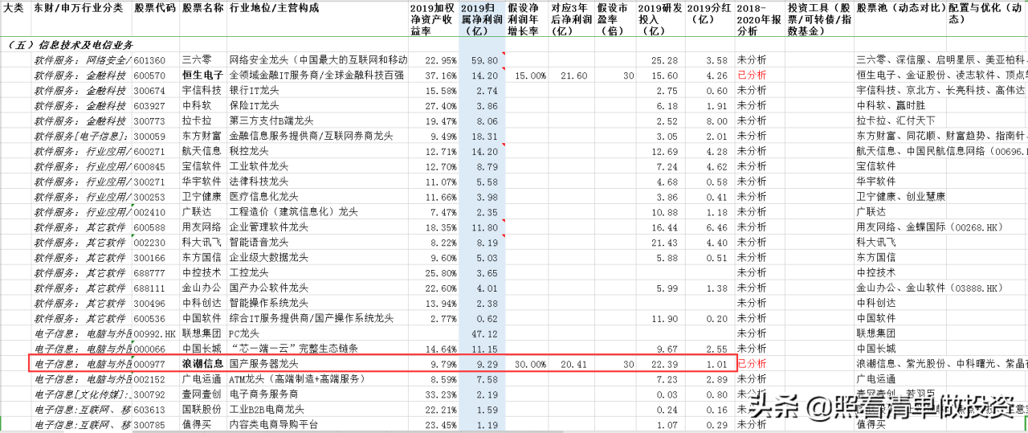This screenshot has height=433, width=1028.
Task: Click the PC龙头 description cell
Action: [x=244, y=333]
